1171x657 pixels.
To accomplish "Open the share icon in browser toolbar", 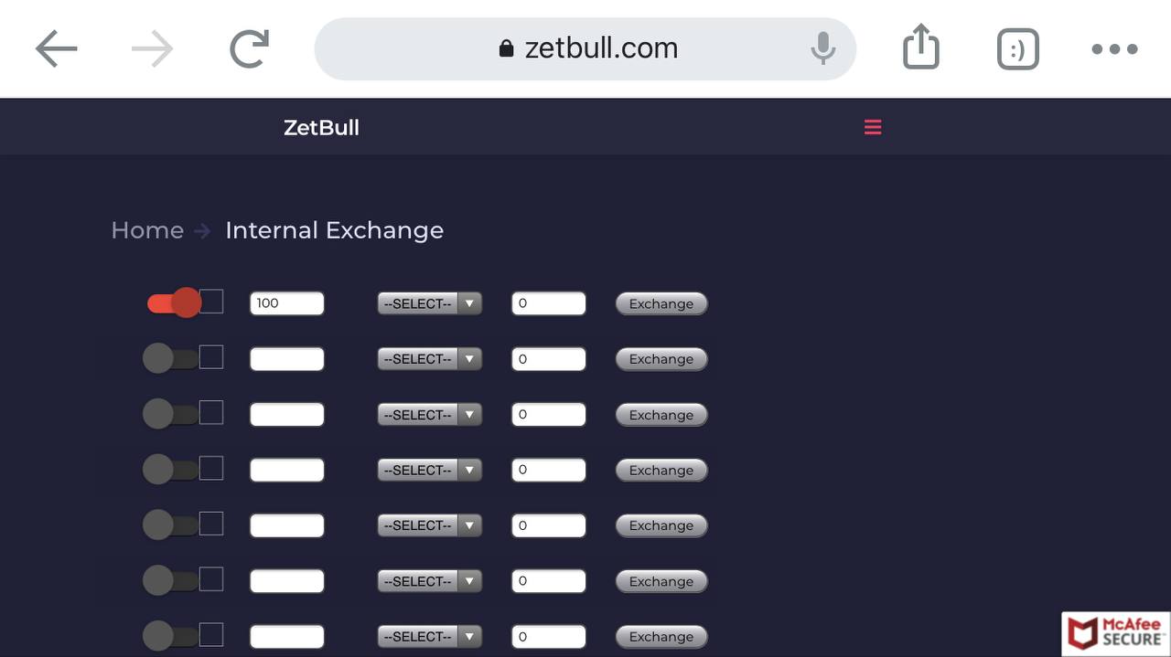I will pyautogui.click(x=921, y=47).
